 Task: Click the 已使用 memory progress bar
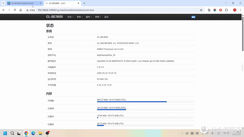pyautogui.click(x=145, y=110)
